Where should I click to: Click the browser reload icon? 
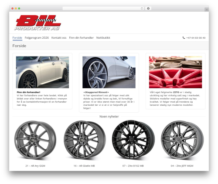click(142, 9)
